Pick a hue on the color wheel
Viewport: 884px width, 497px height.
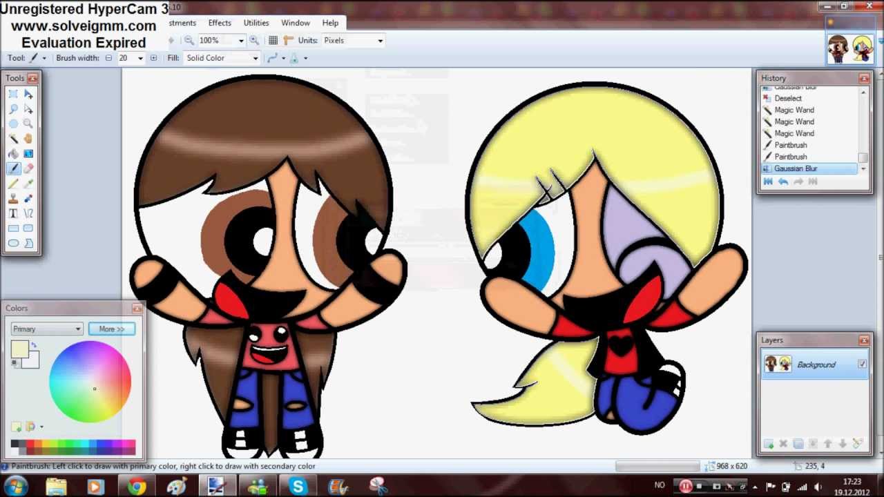pyautogui.click(x=90, y=381)
